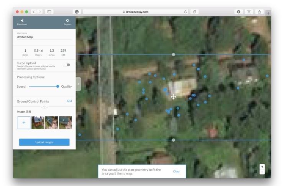This screenshot has width=284, height=186.
Task: Open Safari downloads icon
Action: (239, 12)
